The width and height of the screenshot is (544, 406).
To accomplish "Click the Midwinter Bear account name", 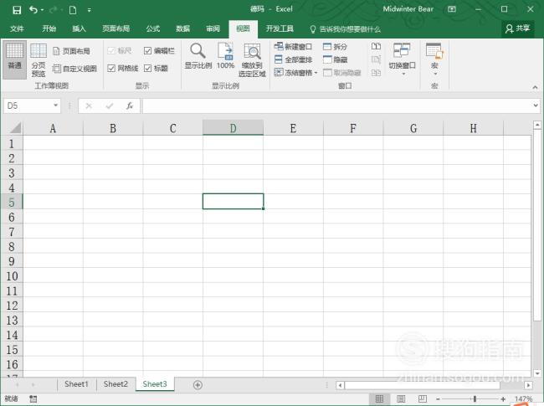I will click(408, 9).
